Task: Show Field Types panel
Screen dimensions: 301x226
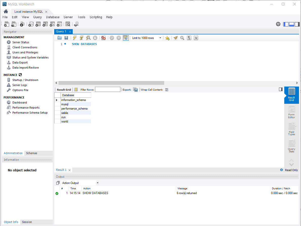Action: point(291,129)
